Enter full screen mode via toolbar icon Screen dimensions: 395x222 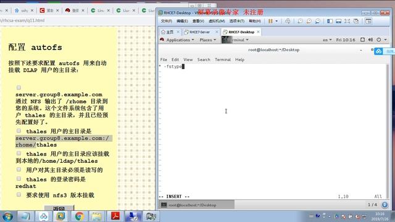point(347,21)
